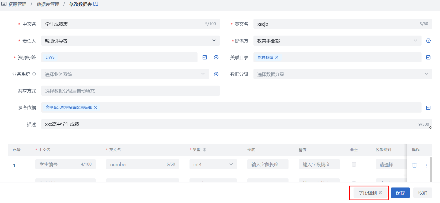Click the info icon inside 字段检测 button
Screen dimensions: 440x203
(x=381, y=193)
